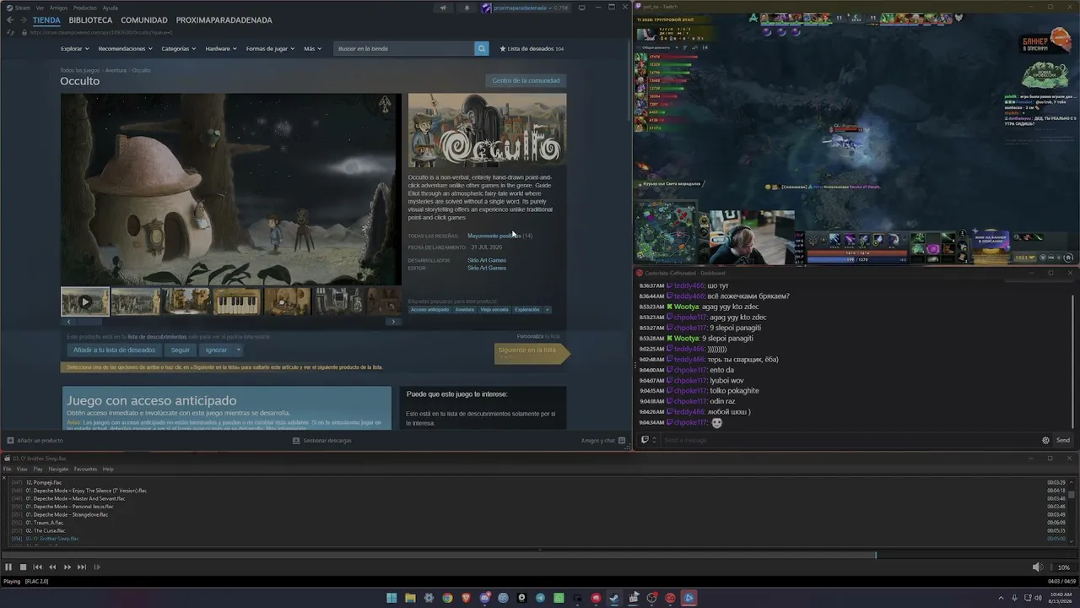Open the Amigos menu in Steam

(58, 8)
